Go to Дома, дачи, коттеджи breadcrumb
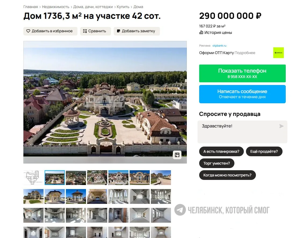This screenshot has height=238, width=293. 93,7
